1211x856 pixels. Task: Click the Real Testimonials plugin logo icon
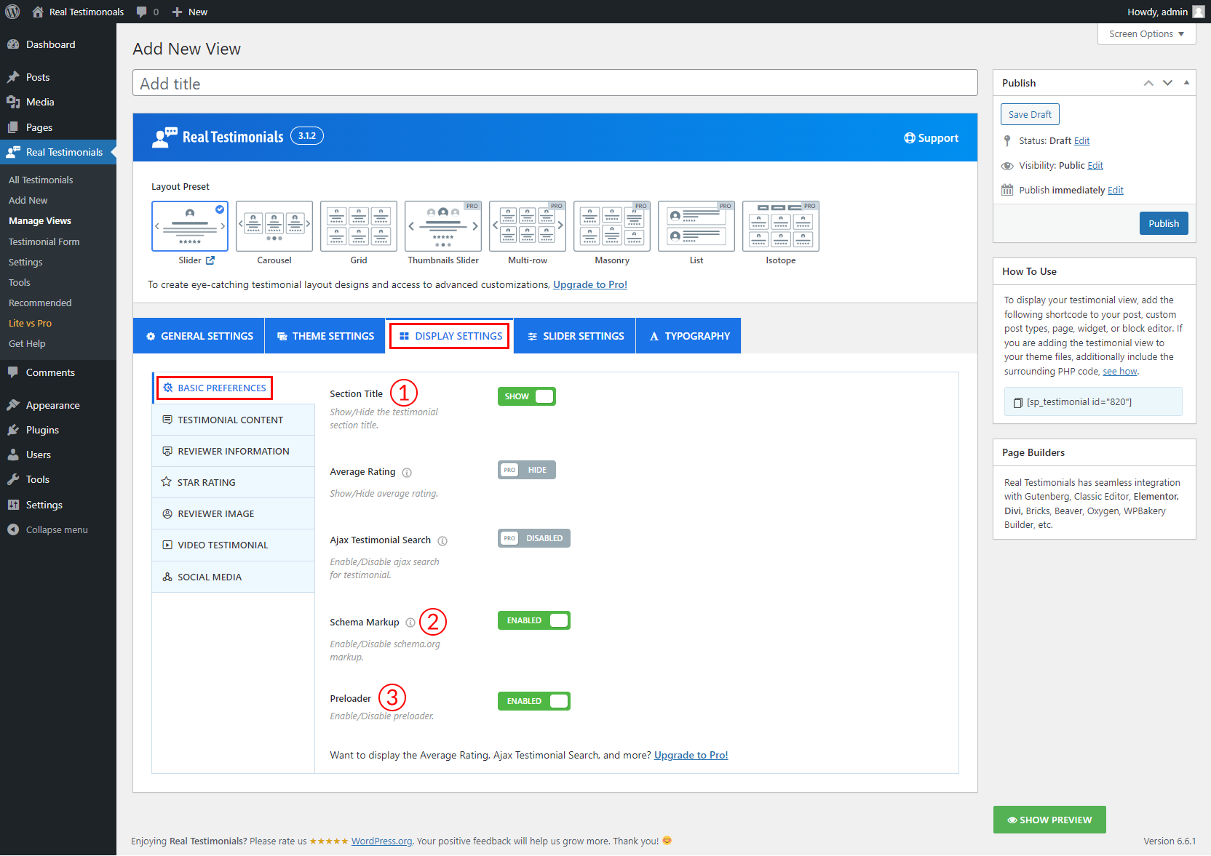pos(164,137)
